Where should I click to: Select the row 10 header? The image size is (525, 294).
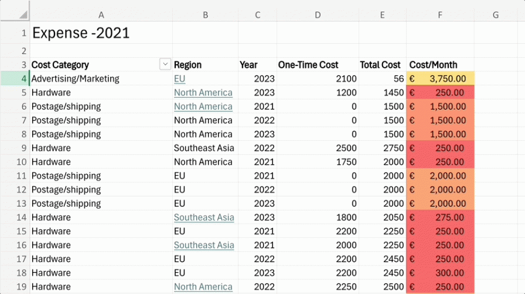[x=15, y=162]
